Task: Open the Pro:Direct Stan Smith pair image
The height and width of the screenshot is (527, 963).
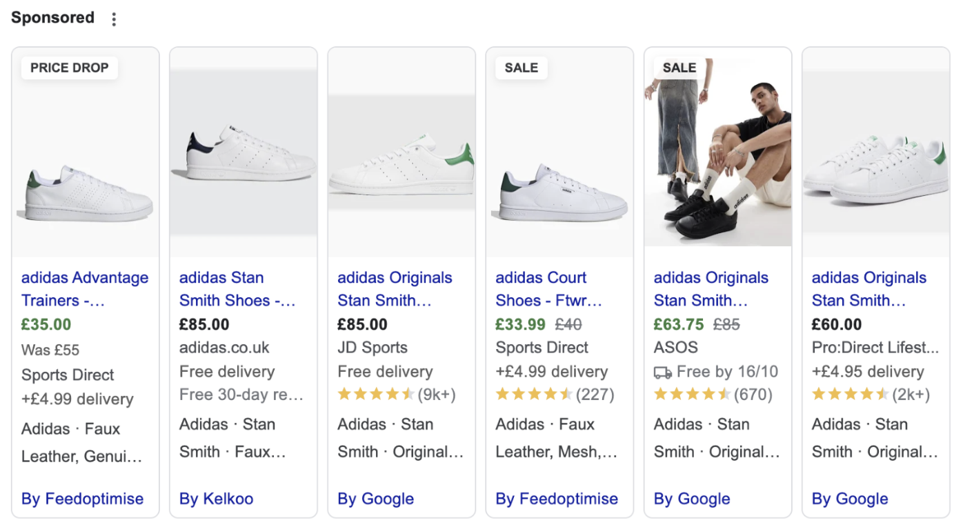Action: pos(875,169)
